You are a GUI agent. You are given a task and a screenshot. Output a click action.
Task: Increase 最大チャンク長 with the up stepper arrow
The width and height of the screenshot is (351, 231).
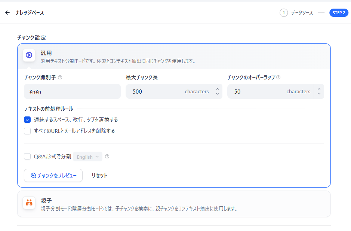coord(217,89)
